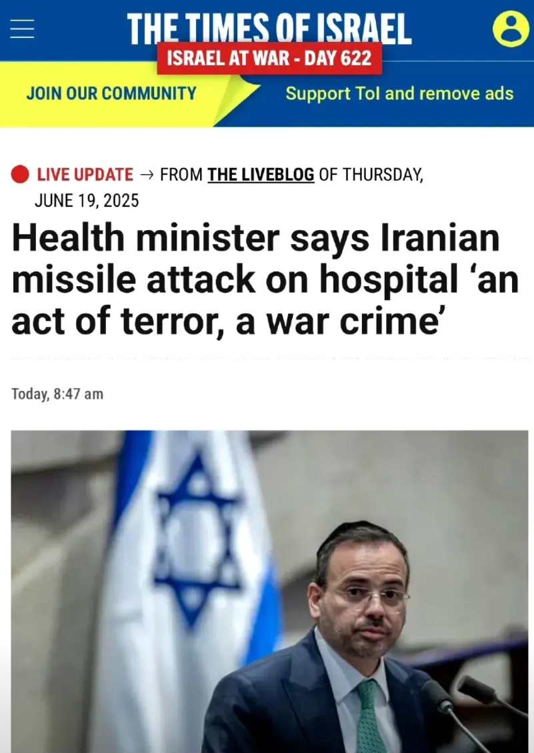Click the dotted divider line below the headline
The image size is (534, 753).
(x=269, y=358)
